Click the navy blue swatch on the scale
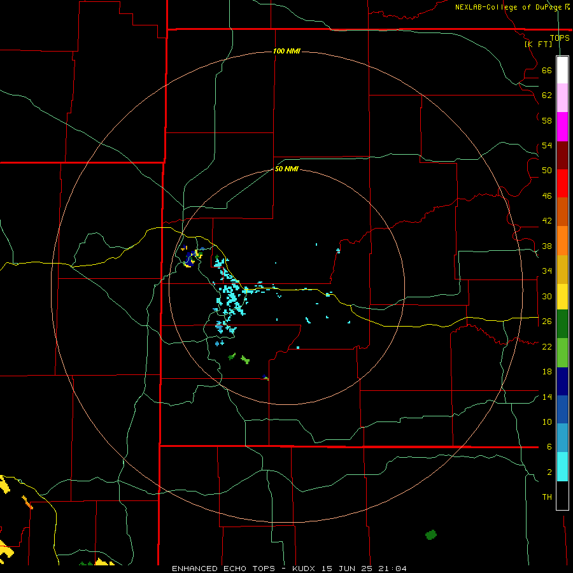 [562, 381]
